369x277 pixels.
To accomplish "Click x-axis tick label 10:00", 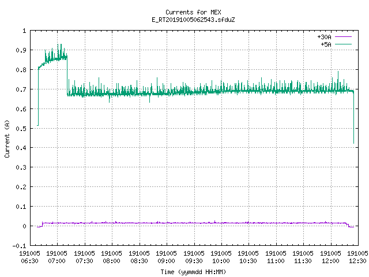I will click(x=221, y=261).
